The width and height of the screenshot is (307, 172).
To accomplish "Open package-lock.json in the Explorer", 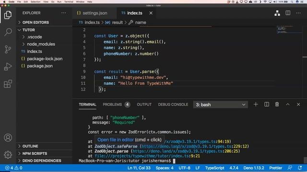I will pyautogui.click(x=45, y=59).
